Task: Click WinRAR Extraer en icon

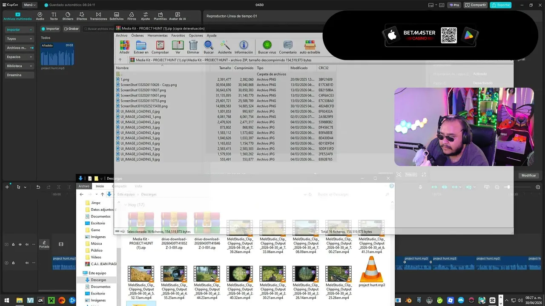Action: (x=141, y=47)
